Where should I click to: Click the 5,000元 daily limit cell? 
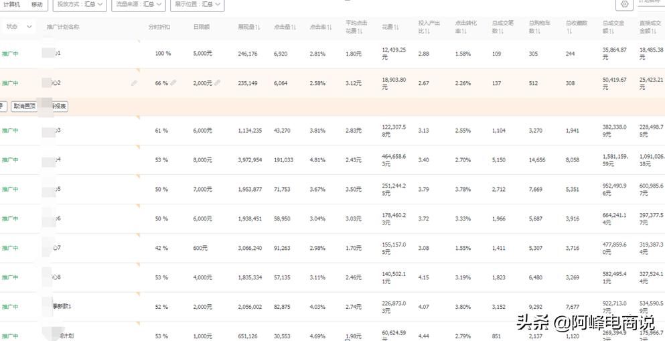click(202, 54)
